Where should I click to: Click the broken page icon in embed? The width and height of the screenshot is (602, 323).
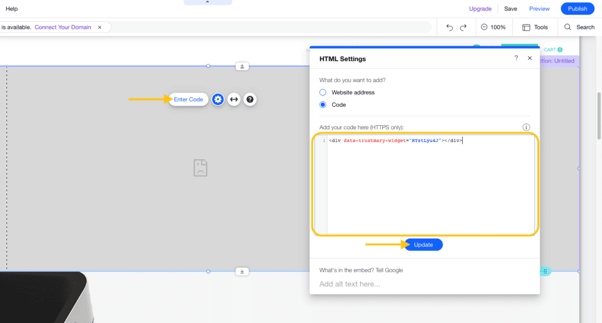200,168
